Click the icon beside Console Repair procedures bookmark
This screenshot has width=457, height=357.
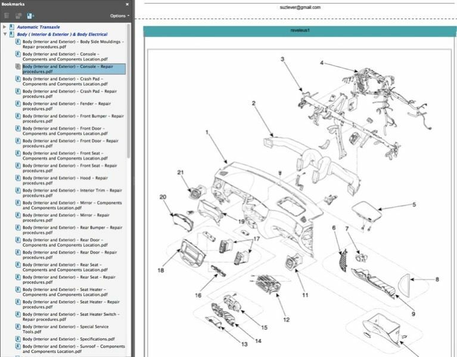(x=18, y=67)
